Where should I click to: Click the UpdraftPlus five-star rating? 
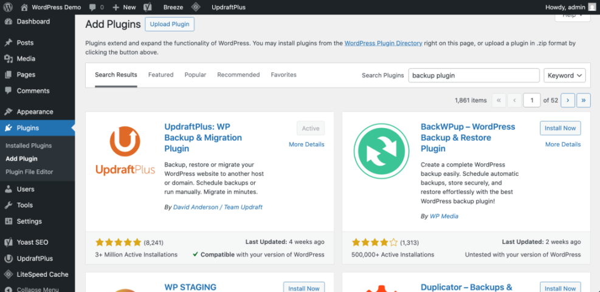coord(119,242)
